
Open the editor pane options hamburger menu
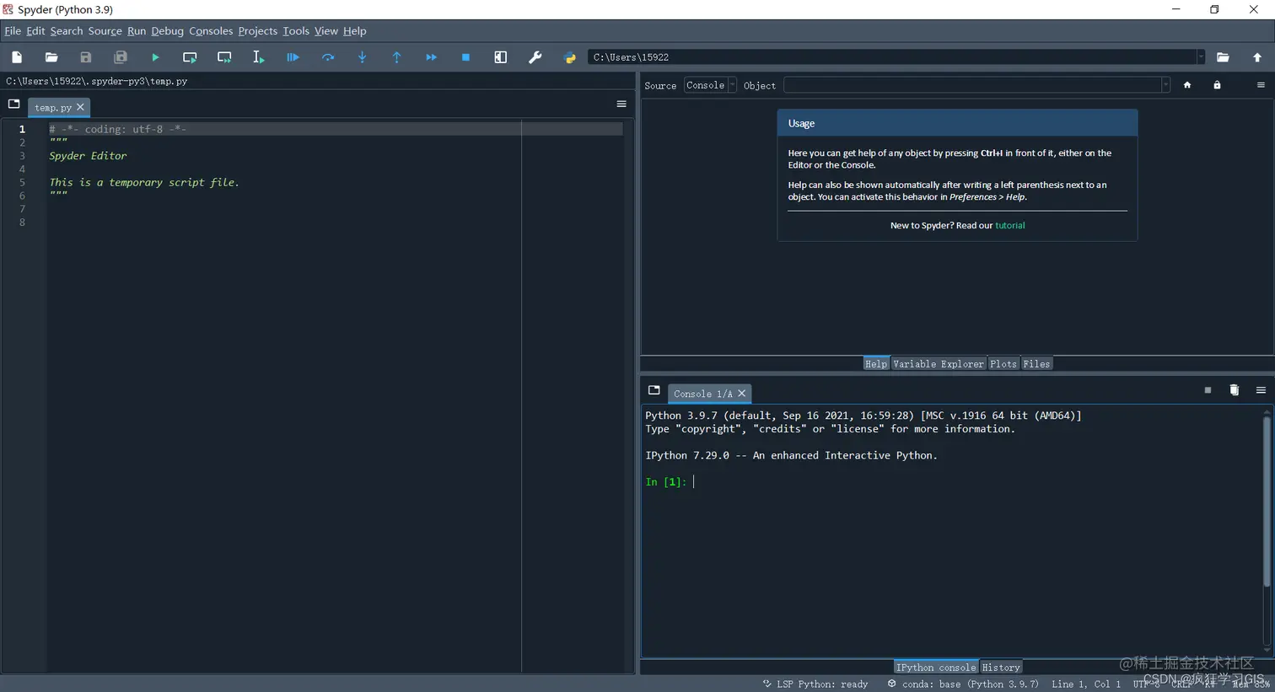[x=621, y=105]
